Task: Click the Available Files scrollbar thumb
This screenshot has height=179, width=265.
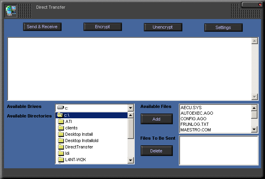Action: coord(254,115)
